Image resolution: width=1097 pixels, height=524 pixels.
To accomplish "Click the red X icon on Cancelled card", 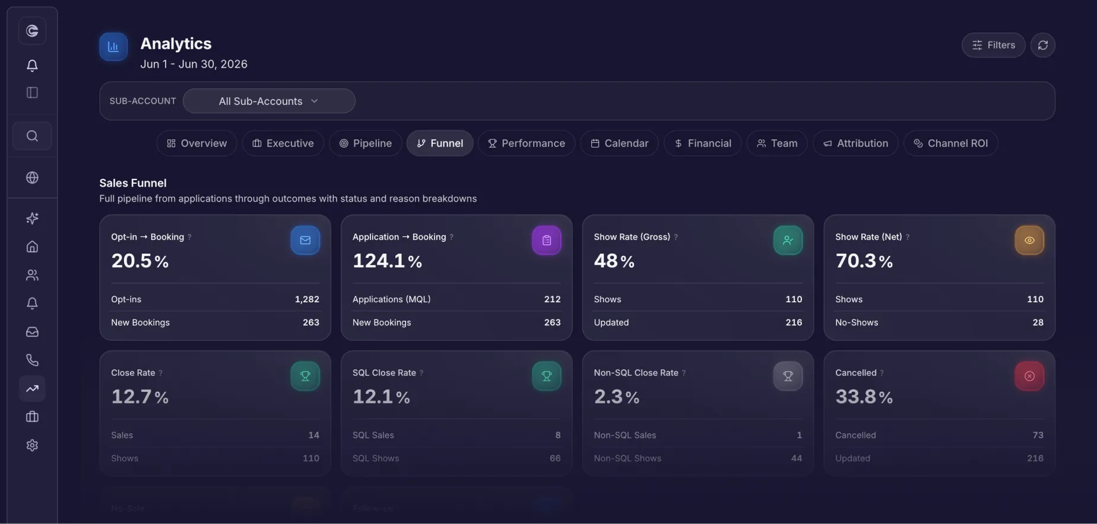I will point(1029,376).
